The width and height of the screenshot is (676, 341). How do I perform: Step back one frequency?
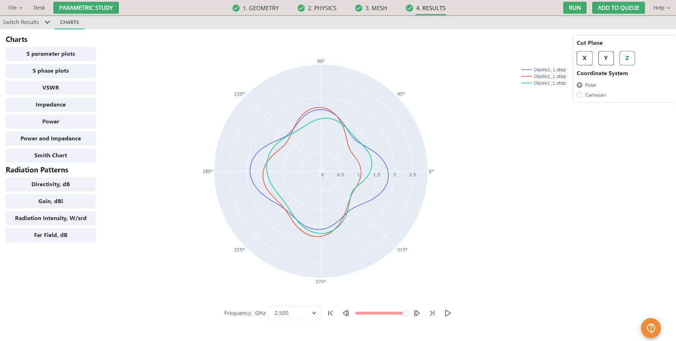[x=346, y=313]
